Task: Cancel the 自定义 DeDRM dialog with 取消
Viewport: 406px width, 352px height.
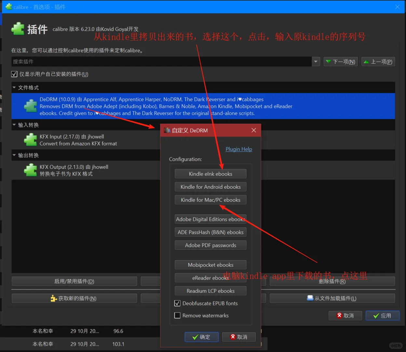Action: [x=239, y=337]
